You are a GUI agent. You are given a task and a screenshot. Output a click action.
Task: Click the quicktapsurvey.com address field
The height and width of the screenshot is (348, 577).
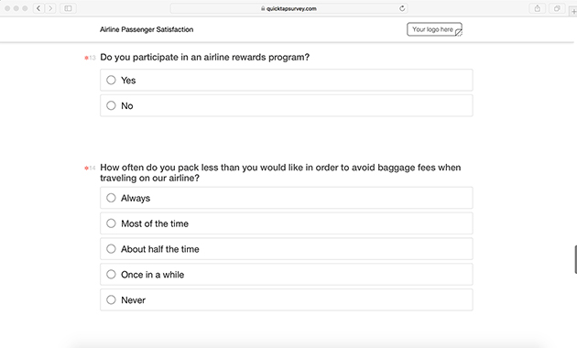coord(288,8)
